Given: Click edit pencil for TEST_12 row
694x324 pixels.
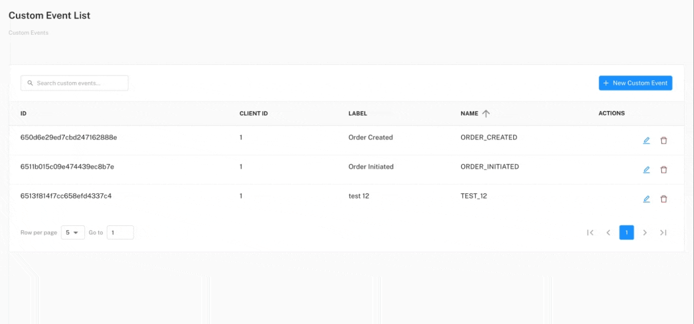Looking at the screenshot, I should (x=646, y=199).
